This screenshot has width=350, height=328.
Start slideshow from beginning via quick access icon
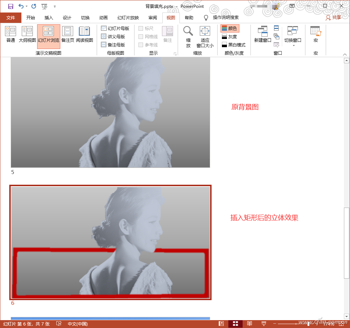point(45,6)
